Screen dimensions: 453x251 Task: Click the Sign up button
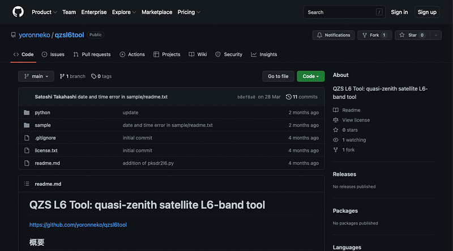pos(427,12)
